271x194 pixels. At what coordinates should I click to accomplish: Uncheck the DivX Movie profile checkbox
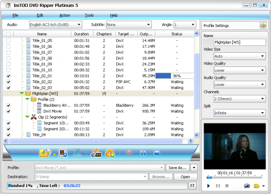8,111
